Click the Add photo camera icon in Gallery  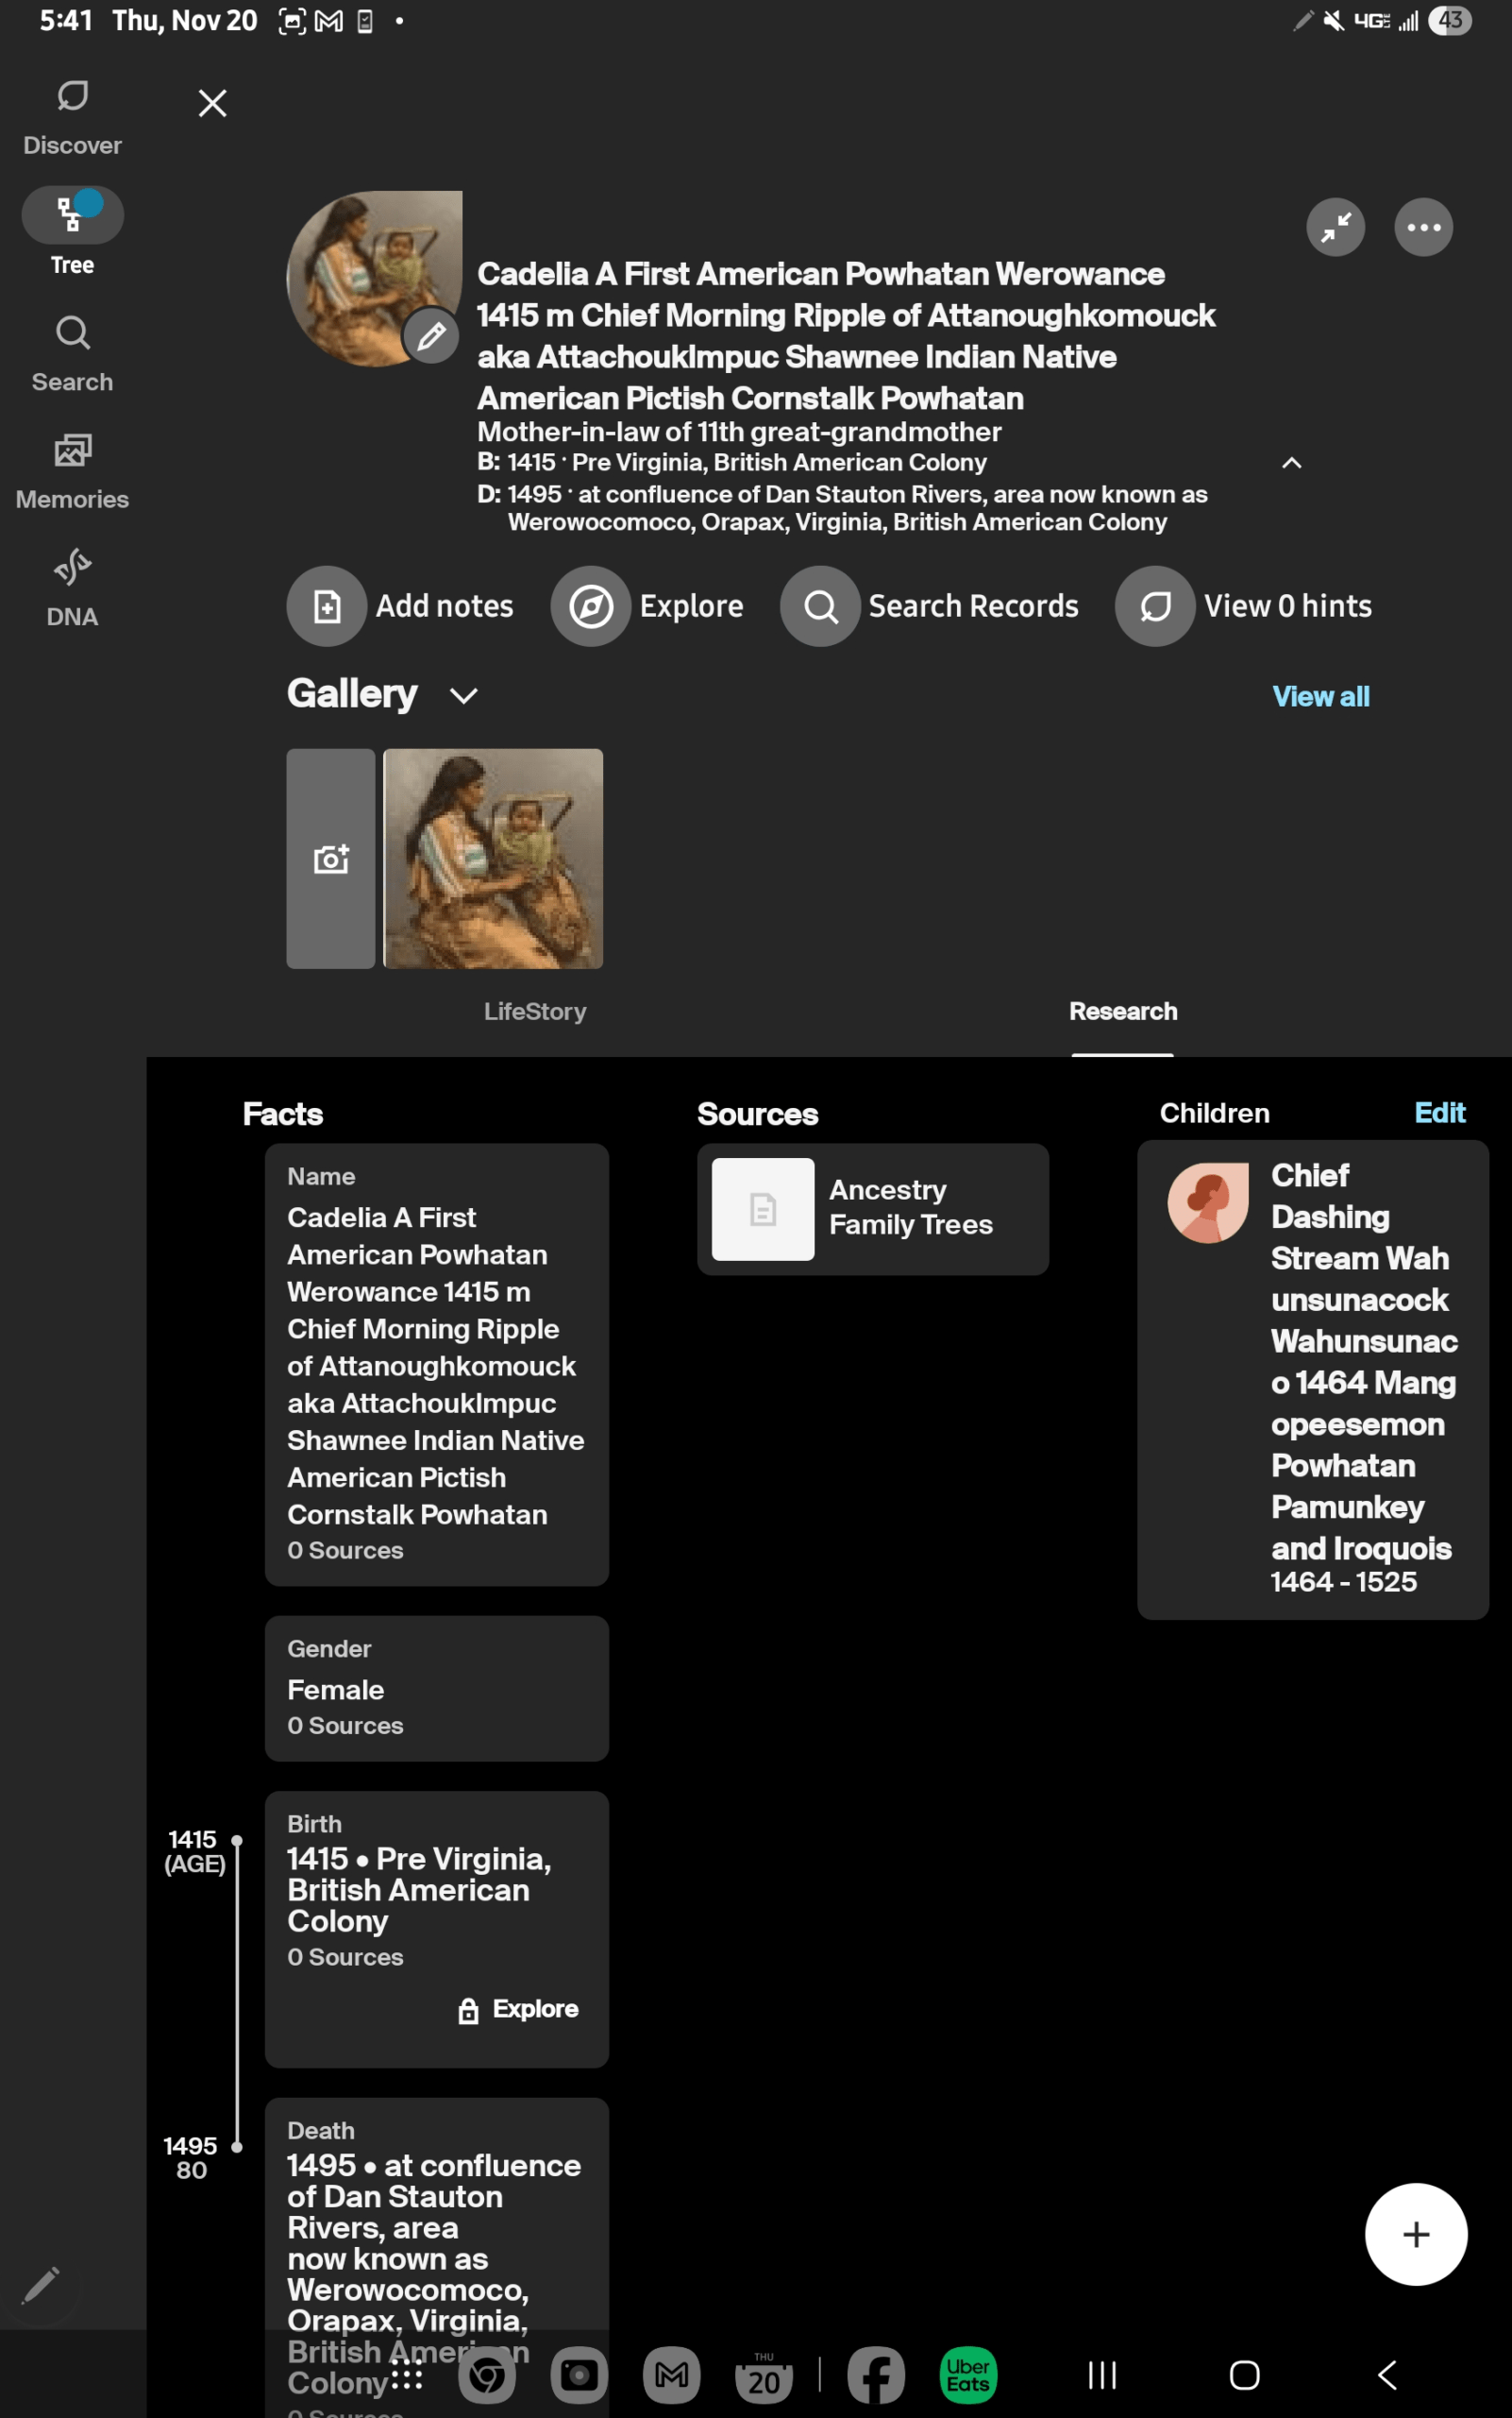[330, 859]
